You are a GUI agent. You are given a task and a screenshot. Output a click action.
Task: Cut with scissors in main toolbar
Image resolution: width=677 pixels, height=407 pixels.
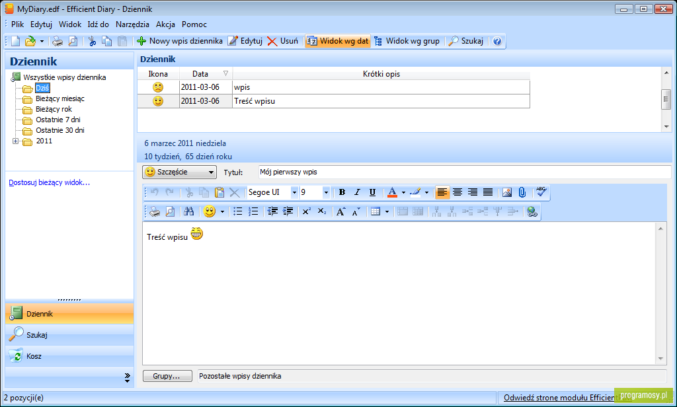click(x=92, y=41)
